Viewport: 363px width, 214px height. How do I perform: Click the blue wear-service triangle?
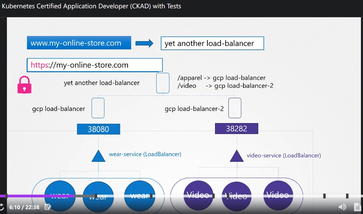tap(99, 156)
